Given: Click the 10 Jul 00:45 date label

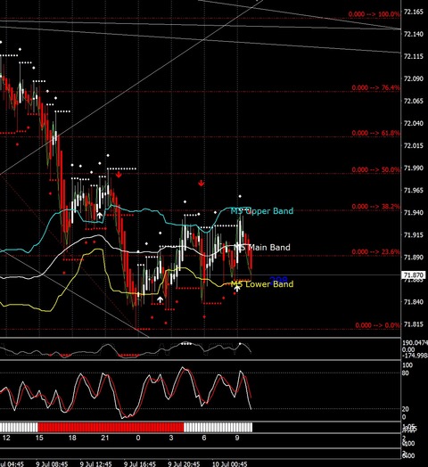Looking at the screenshot, I should tap(229, 464).
